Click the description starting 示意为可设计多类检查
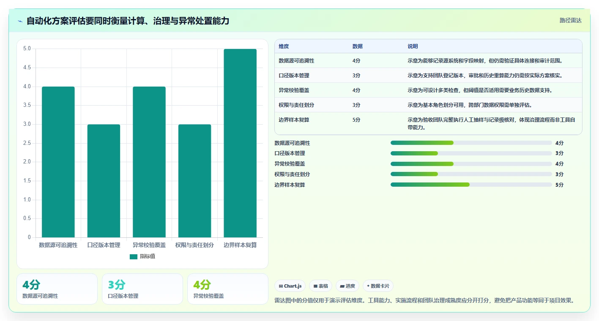Image resolution: width=599 pixels, height=321 pixels. (480, 90)
